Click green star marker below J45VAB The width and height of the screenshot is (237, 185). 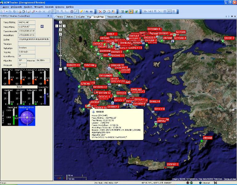pos(202,141)
